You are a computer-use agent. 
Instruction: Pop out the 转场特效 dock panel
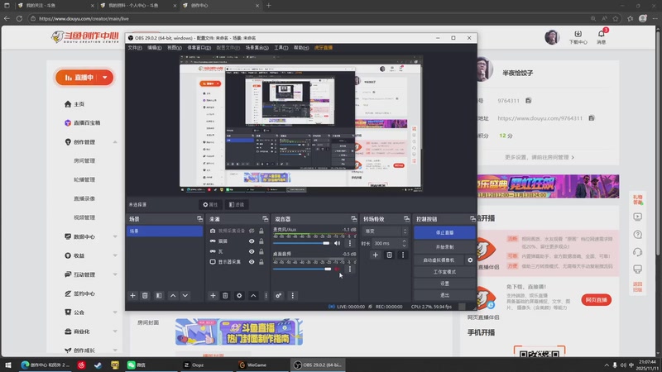point(406,219)
